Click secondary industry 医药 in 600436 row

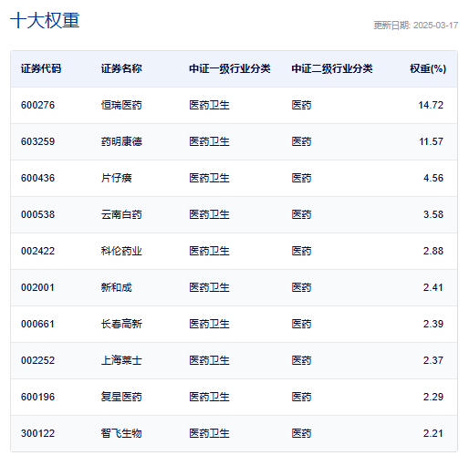pyautogui.click(x=301, y=178)
